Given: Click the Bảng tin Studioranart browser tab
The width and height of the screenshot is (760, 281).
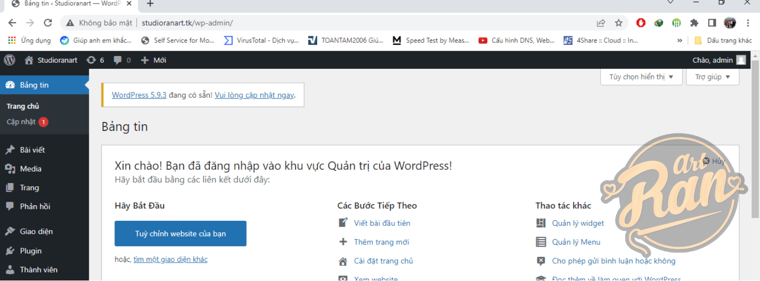Looking at the screenshot, I should [71, 4].
